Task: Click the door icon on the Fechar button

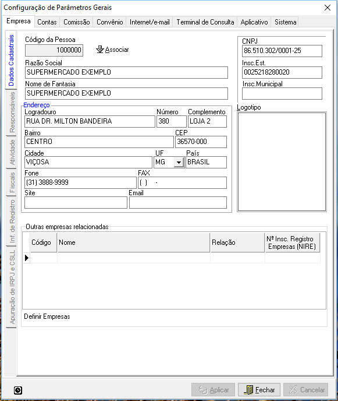Action: (248, 390)
